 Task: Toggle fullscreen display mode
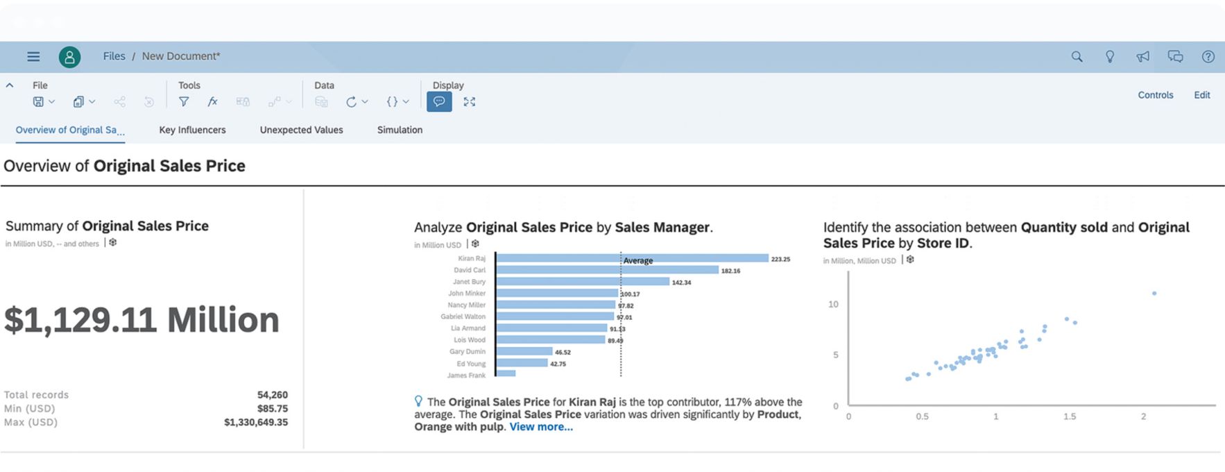[470, 102]
